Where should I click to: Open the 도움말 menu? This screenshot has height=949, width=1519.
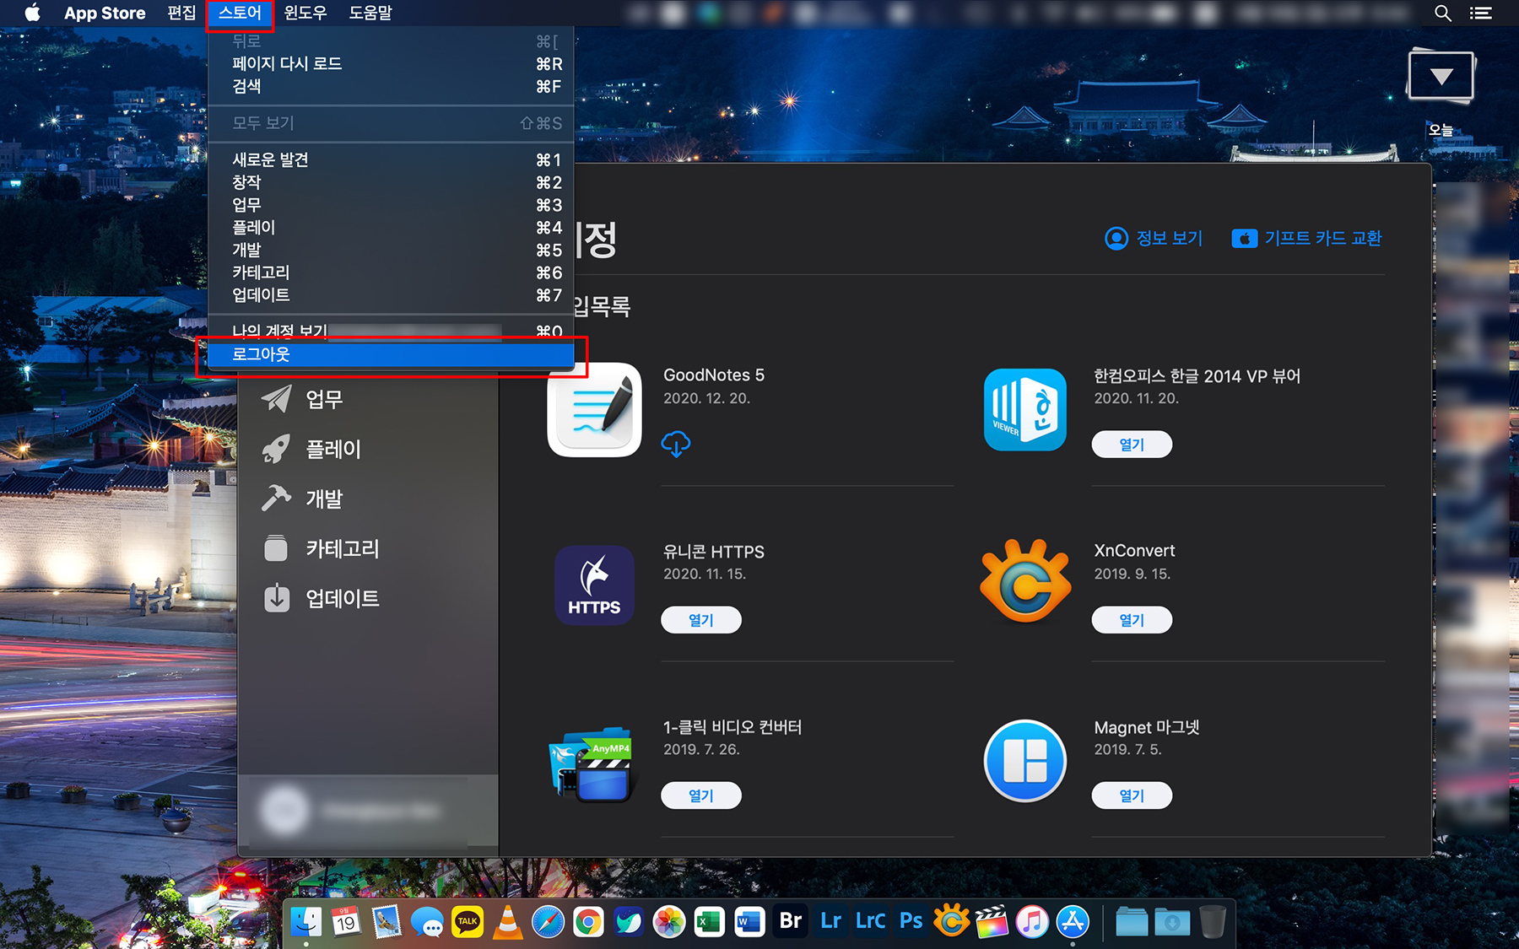pos(370,13)
